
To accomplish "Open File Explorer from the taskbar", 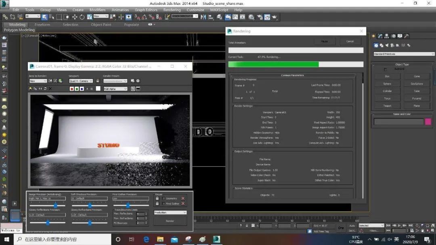I will pyautogui.click(x=160, y=239).
